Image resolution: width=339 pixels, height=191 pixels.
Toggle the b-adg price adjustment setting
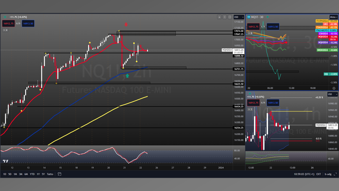[328, 174]
